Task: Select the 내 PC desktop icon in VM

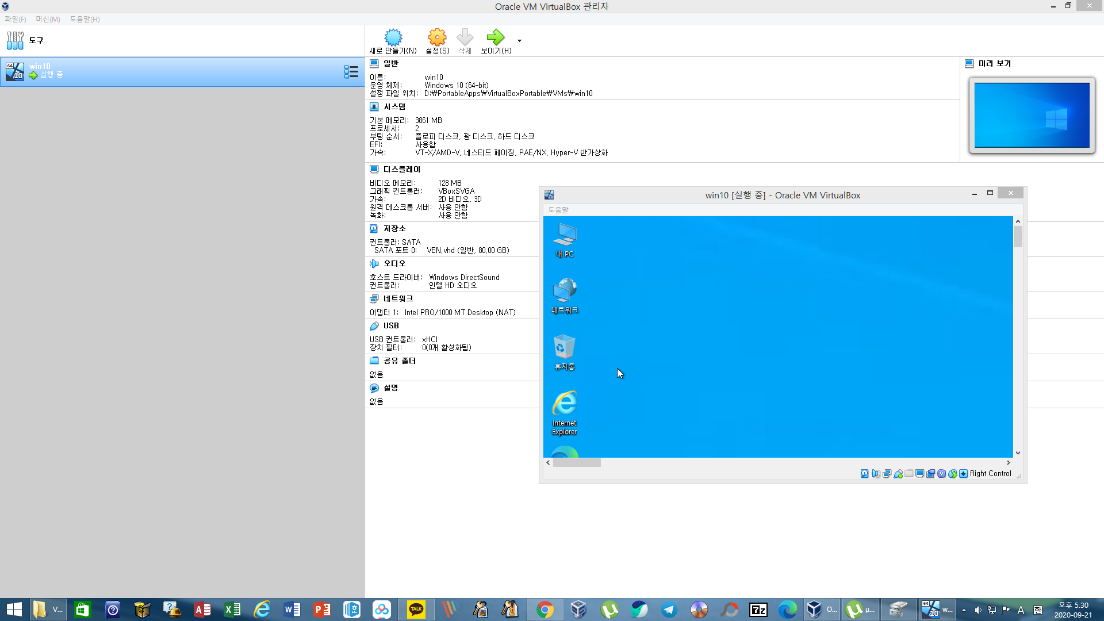Action: (564, 240)
